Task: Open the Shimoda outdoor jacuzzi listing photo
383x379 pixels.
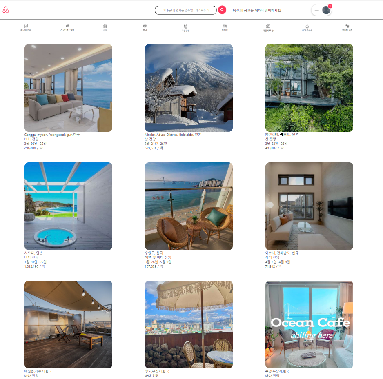Action: [69, 206]
